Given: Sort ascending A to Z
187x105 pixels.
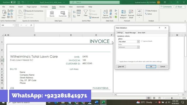Looking at the screenshot, I should click(x=74, y=12).
